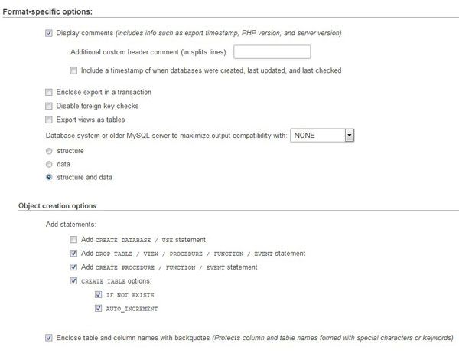
Task: Uncheck Add DROP TABLE / VIEW statement
Action: 73,254
